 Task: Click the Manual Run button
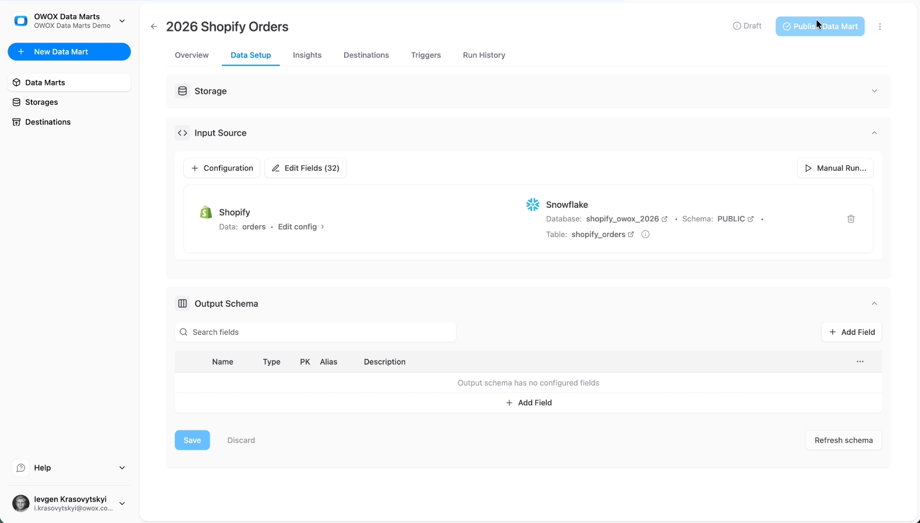pos(835,168)
